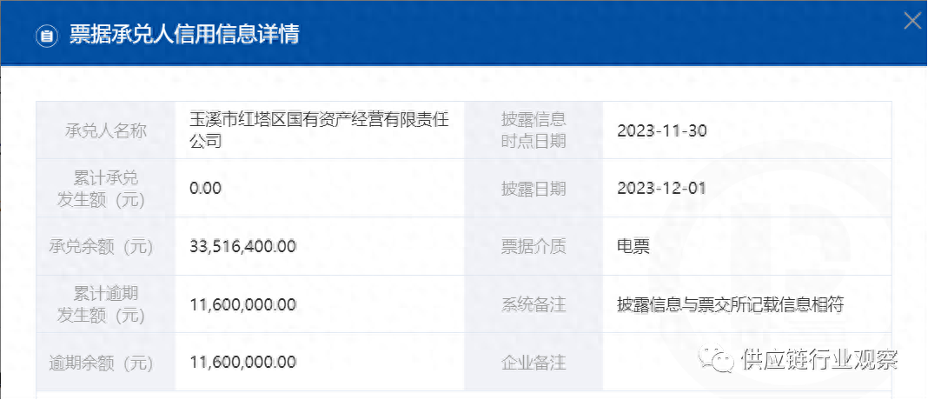Click the disclosure date 2023-12-01
Image resolution: width=928 pixels, height=400 pixels.
(x=661, y=189)
